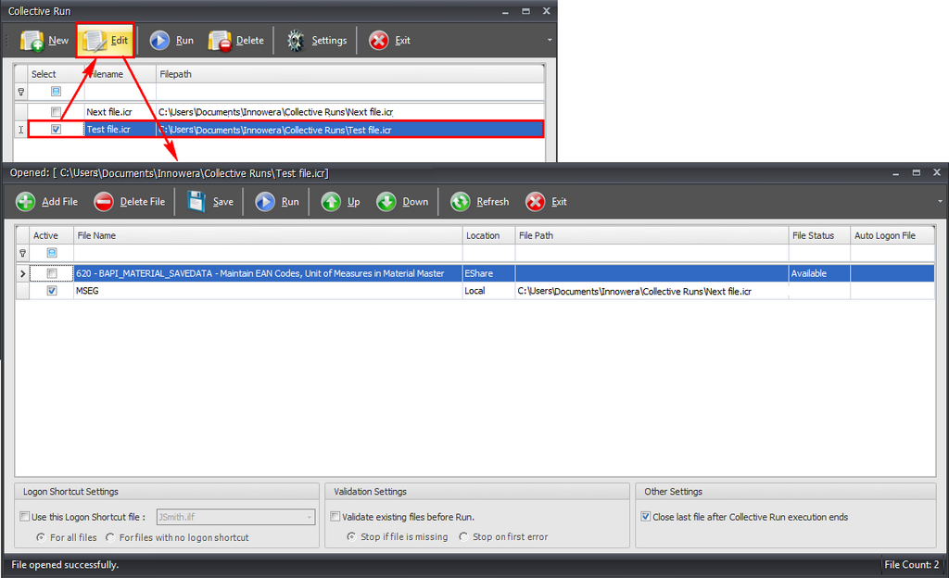Screen dimensions: 949x578
Task: Uncheck the box for Test file.icr row
Action: tap(56, 130)
